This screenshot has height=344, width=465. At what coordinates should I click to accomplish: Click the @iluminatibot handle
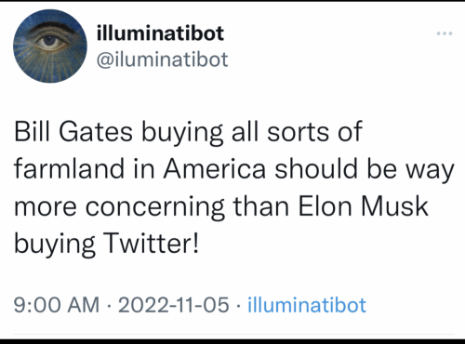pyautogui.click(x=163, y=60)
